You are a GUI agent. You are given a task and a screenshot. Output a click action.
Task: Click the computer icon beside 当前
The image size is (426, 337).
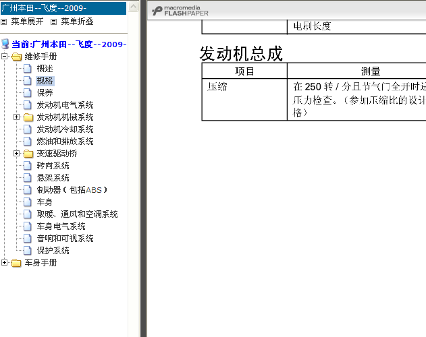(5, 44)
